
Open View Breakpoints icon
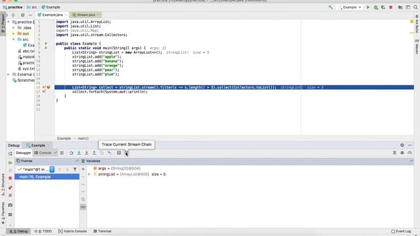pos(10,187)
